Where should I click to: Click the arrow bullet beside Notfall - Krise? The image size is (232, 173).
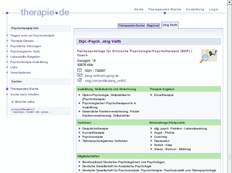[151, 145]
